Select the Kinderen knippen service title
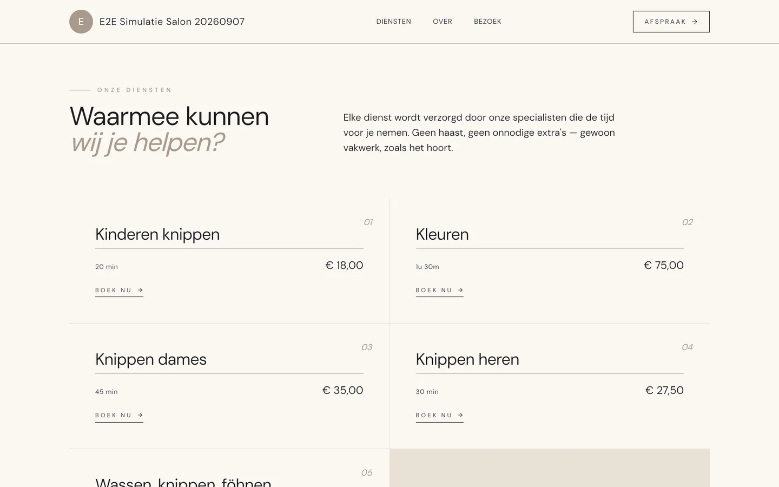 (x=157, y=234)
